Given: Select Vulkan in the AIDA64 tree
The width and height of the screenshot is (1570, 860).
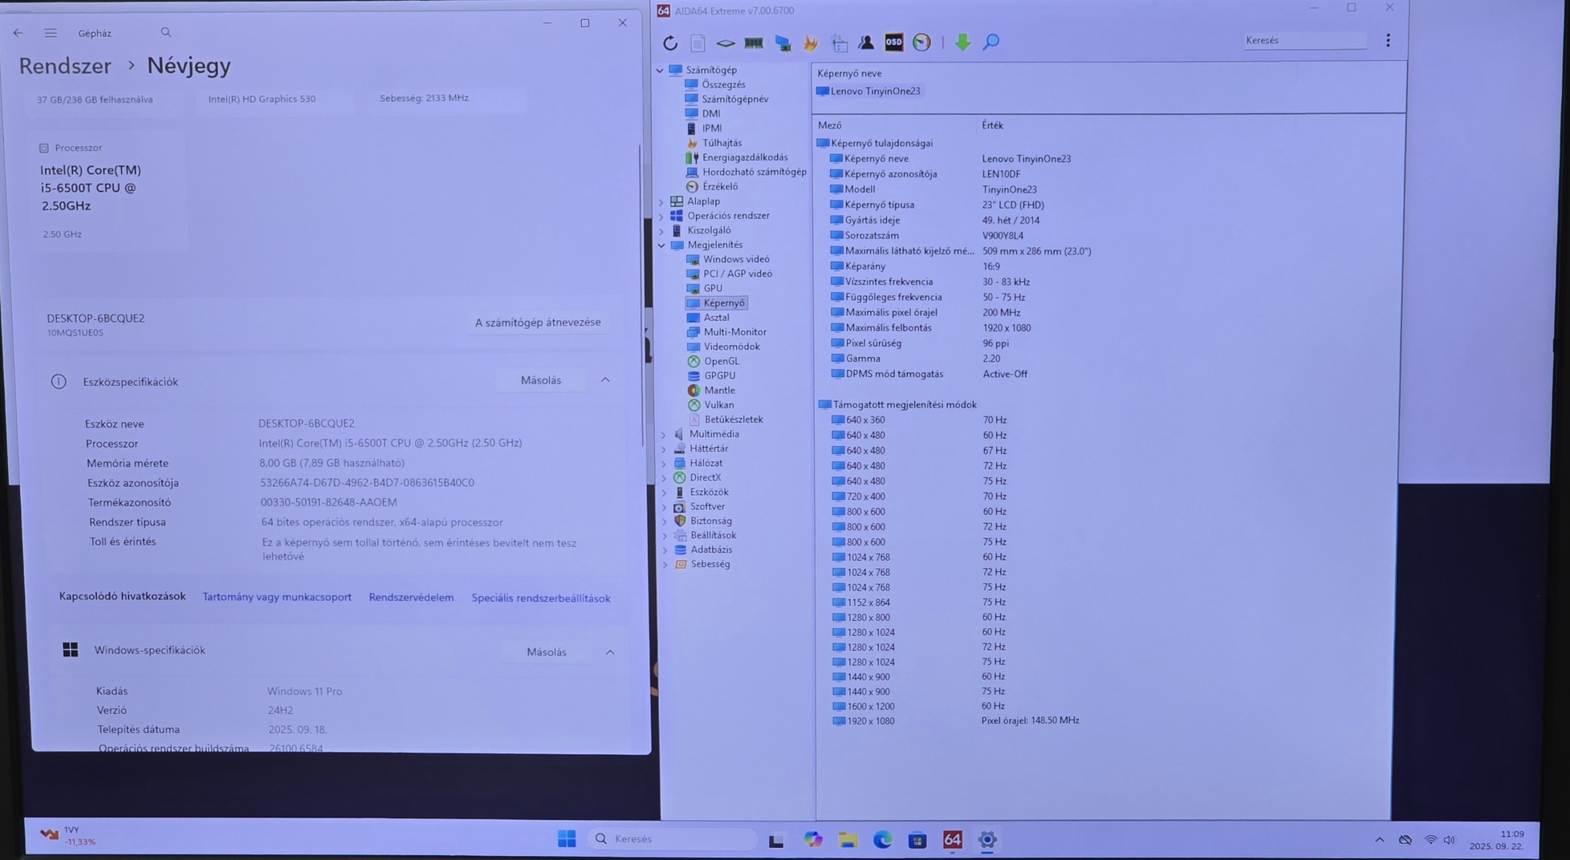Looking at the screenshot, I should point(719,405).
